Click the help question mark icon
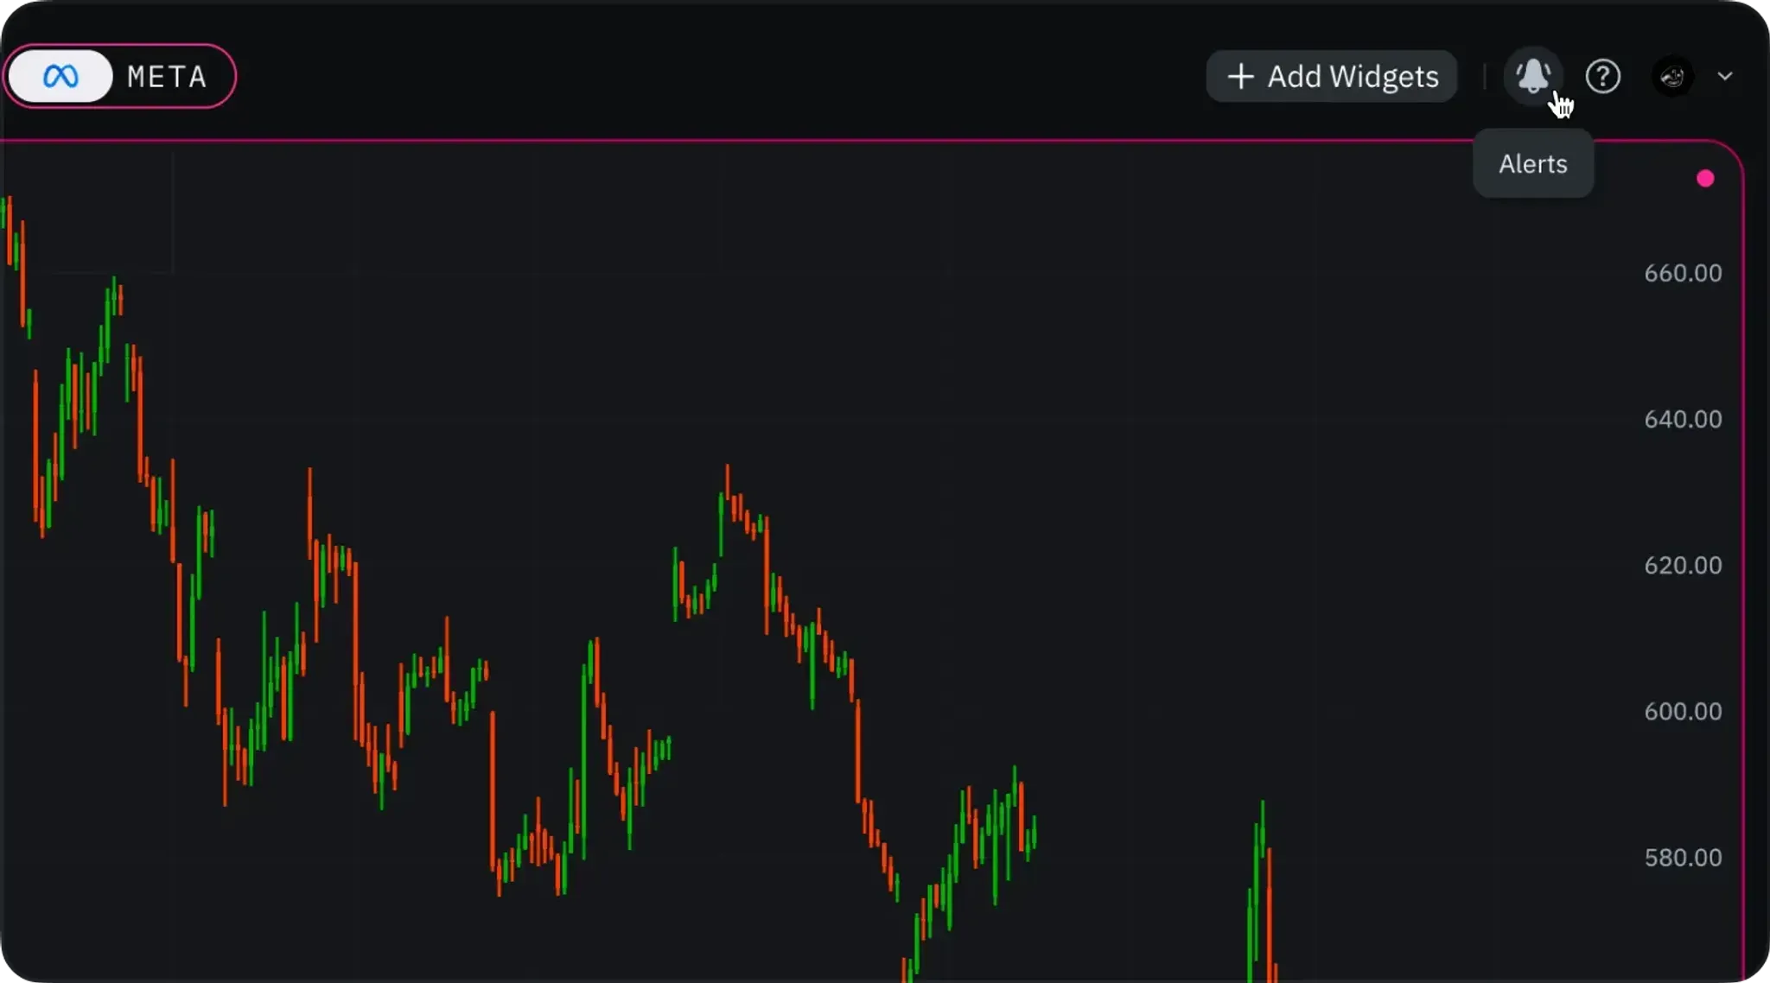 (1602, 76)
